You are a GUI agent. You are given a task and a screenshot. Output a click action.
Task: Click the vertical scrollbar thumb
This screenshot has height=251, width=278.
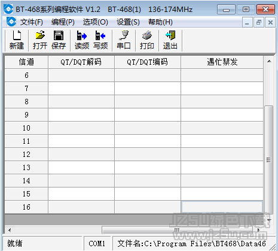tap(269, 160)
